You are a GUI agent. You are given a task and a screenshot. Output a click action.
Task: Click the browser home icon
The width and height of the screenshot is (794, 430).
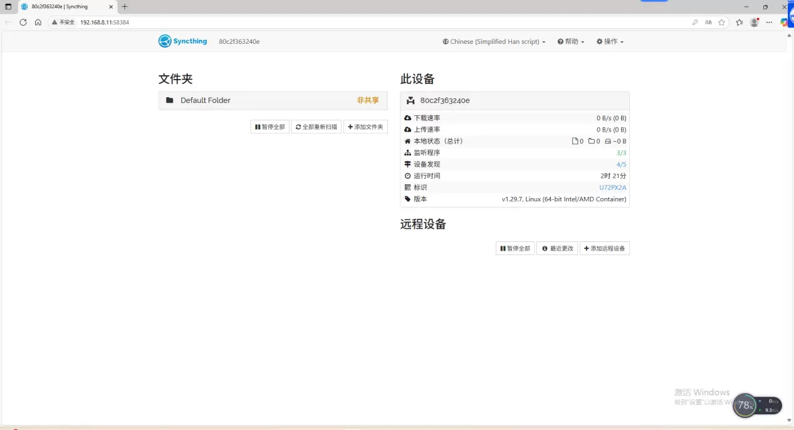click(38, 22)
